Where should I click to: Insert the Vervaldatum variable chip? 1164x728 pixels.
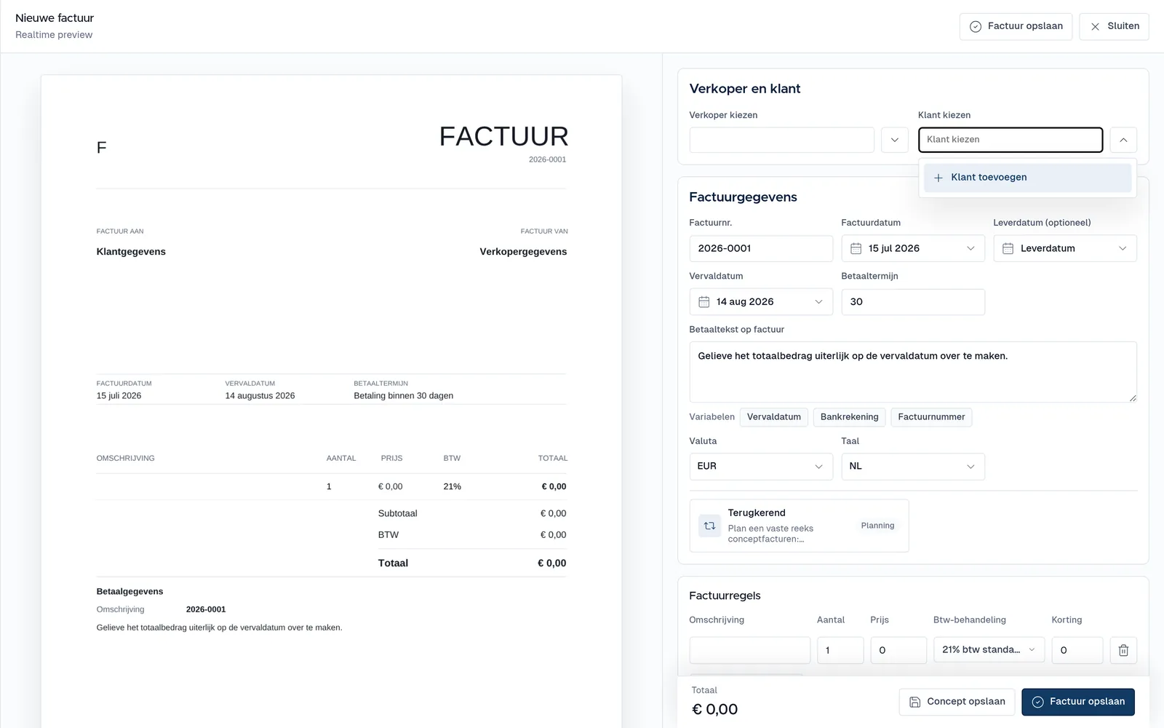(x=774, y=417)
